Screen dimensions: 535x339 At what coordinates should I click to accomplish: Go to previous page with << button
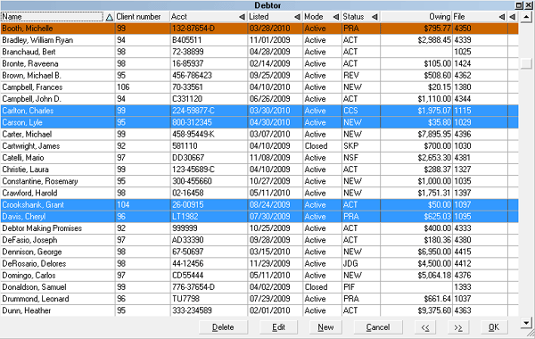pyautogui.click(x=425, y=327)
